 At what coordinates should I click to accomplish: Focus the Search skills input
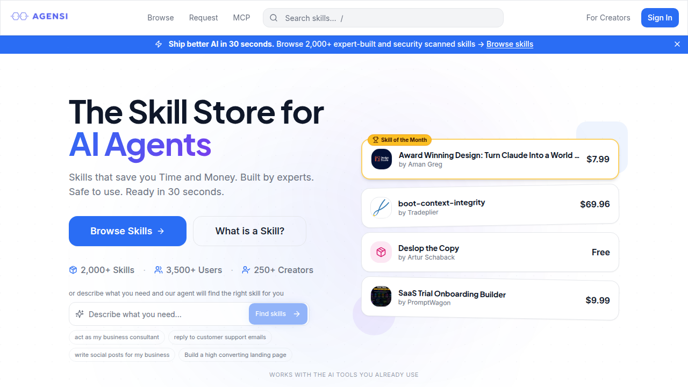[x=383, y=18]
